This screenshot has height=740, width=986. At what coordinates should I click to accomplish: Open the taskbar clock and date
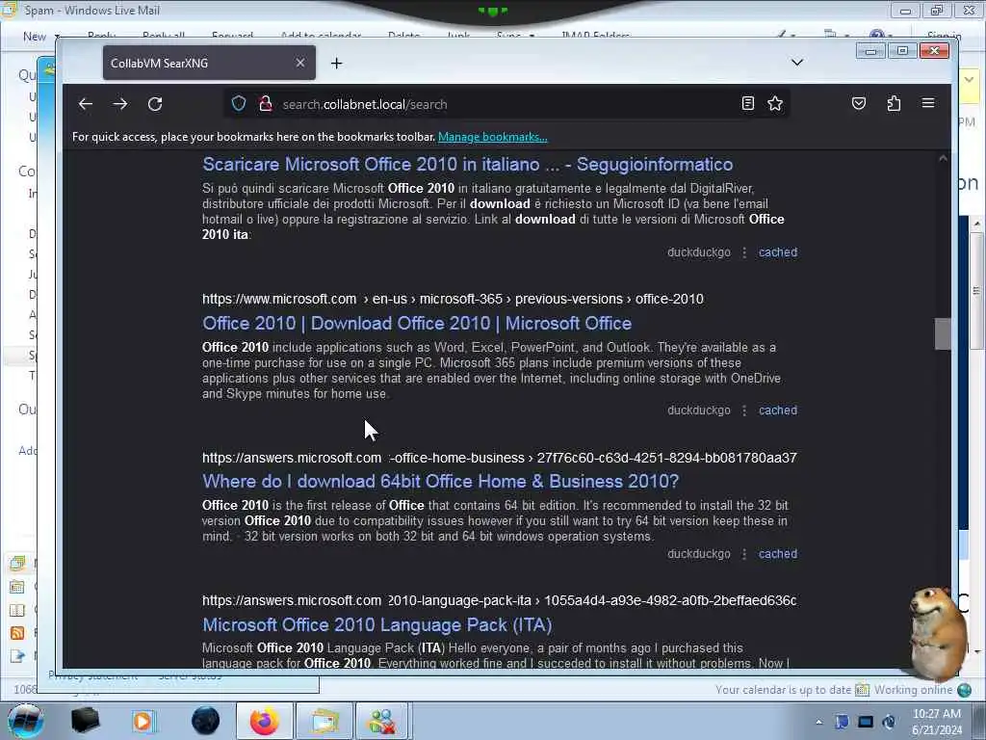(x=936, y=722)
